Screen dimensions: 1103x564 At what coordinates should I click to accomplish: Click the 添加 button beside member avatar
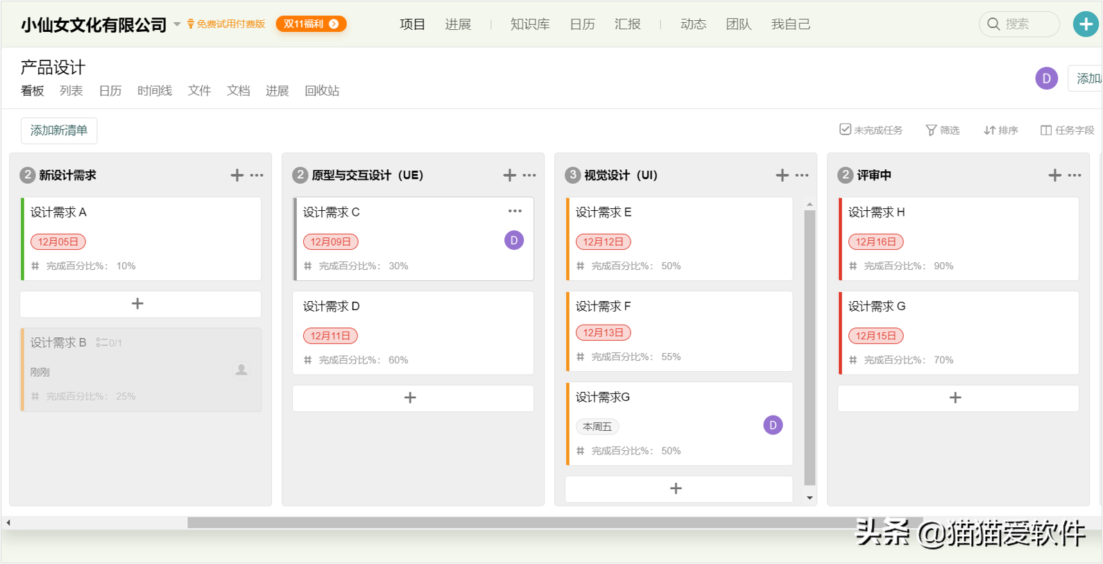pos(1086,78)
